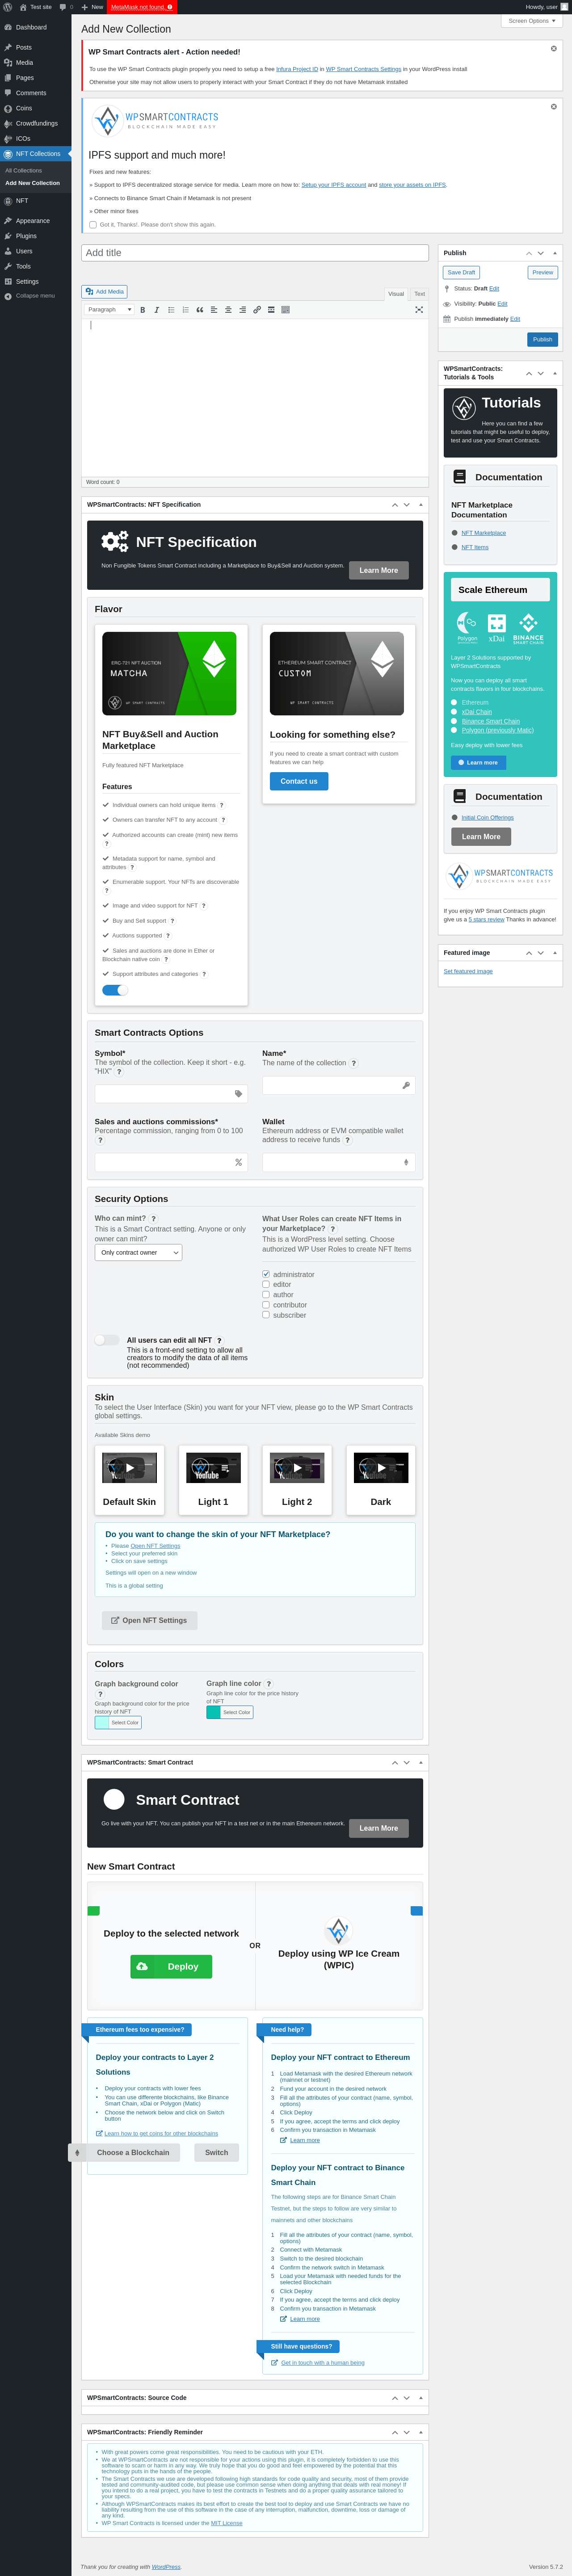572x2576 pixels.
Task: Toggle the Friendly Reminder panel
Action: point(421,2432)
